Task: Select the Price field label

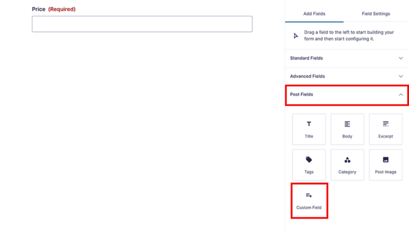Action: coord(38,9)
